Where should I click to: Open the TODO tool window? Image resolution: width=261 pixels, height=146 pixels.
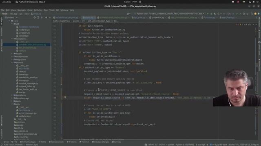point(42,142)
